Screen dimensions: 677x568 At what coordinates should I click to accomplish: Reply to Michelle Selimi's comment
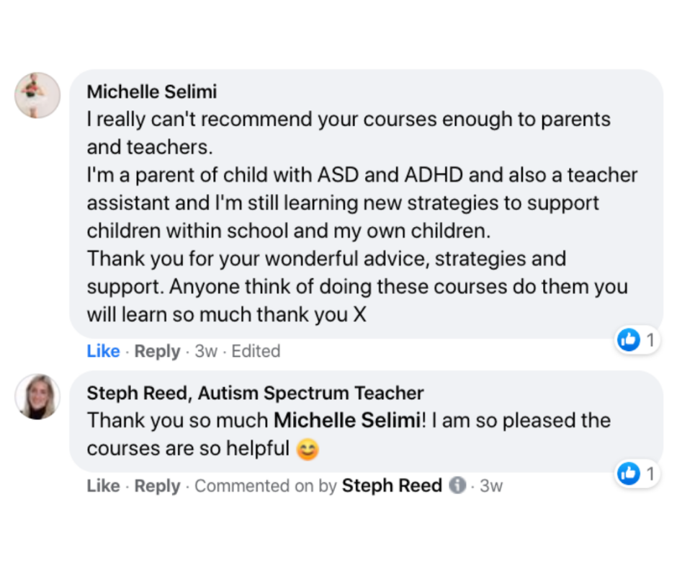click(157, 351)
